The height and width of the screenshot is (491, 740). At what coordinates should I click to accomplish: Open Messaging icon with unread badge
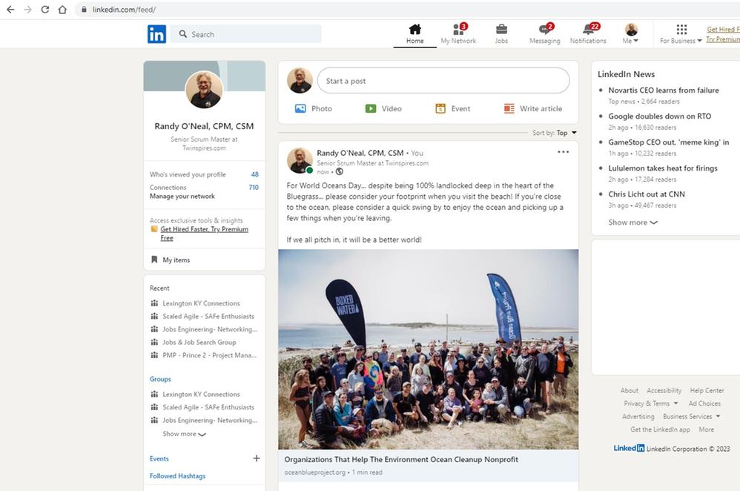[545, 30]
